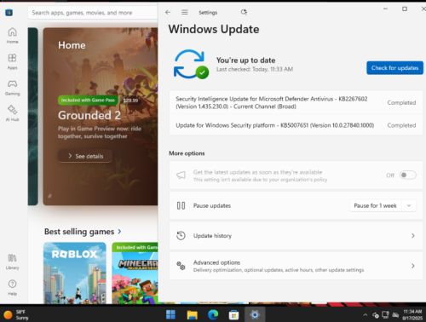The image size is (426, 322).
Task: Click the taskbar clock showing 11:34 AM
Action: pos(412,315)
